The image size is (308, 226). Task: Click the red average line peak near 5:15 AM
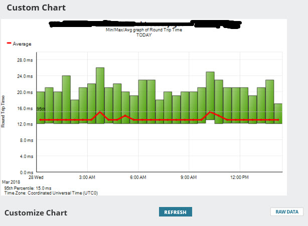125,115
